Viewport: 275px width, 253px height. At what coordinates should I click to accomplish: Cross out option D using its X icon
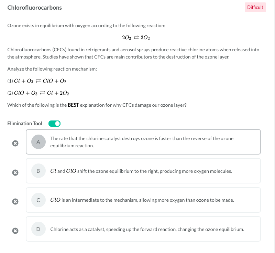coord(15,229)
